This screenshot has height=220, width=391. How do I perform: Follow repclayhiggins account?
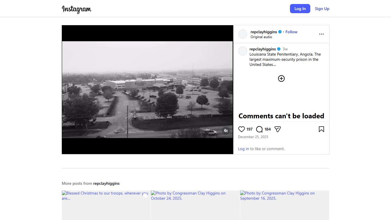[291, 32]
